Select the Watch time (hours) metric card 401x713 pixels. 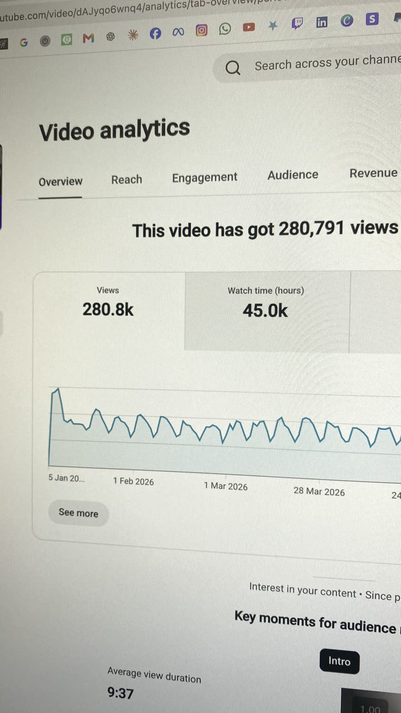[x=267, y=311]
